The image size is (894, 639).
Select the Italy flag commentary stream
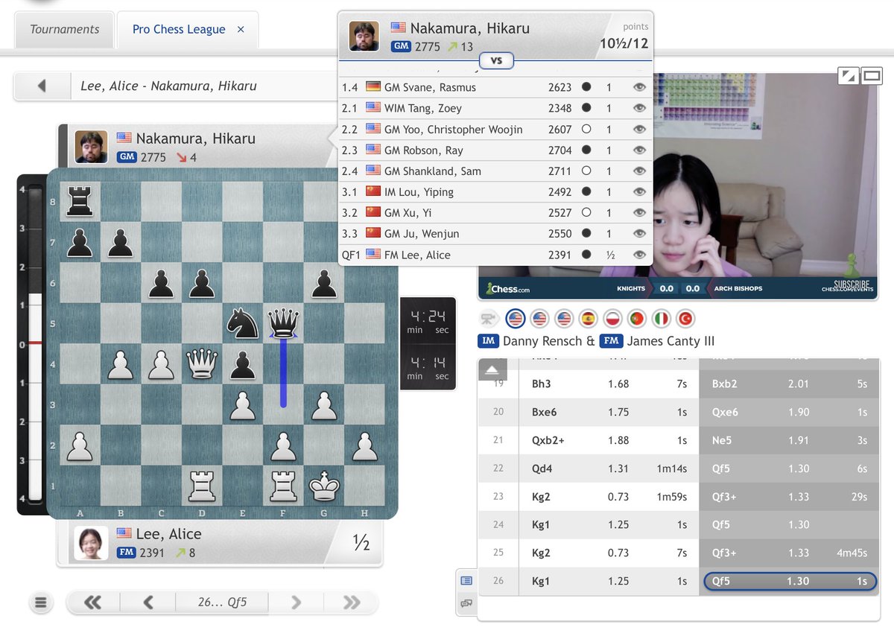[x=660, y=319]
